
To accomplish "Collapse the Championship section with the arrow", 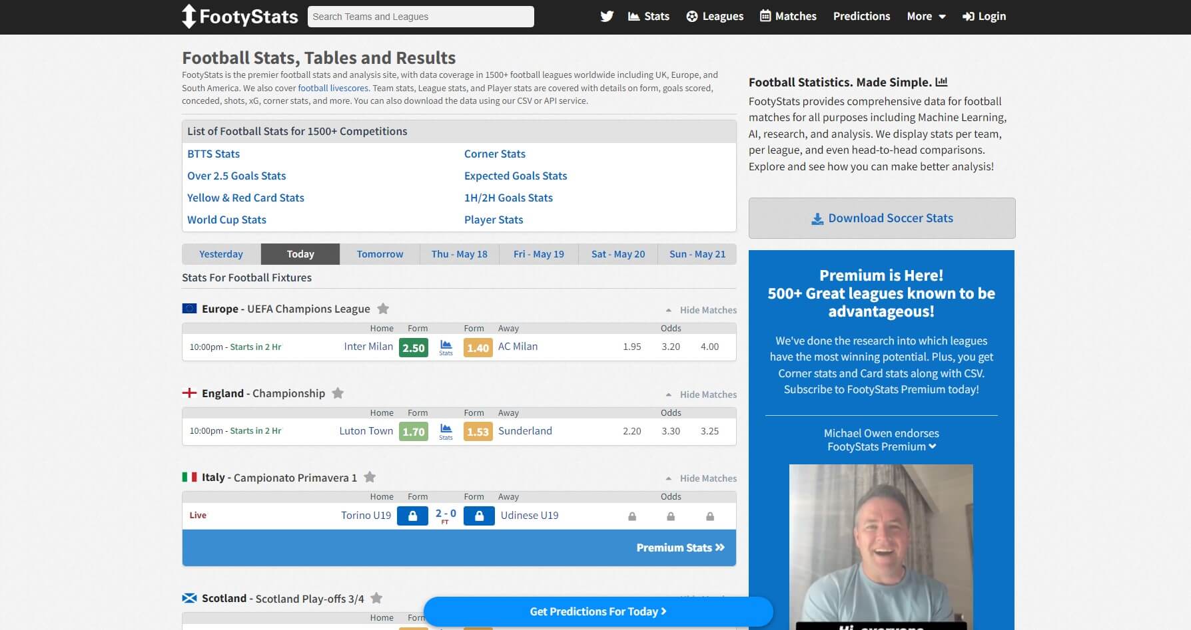I will [x=669, y=394].
